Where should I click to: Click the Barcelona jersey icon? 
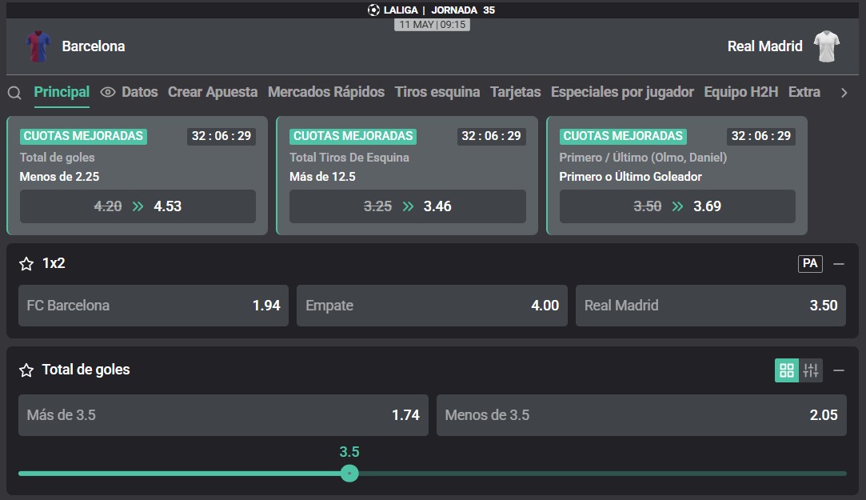(38, 46)
